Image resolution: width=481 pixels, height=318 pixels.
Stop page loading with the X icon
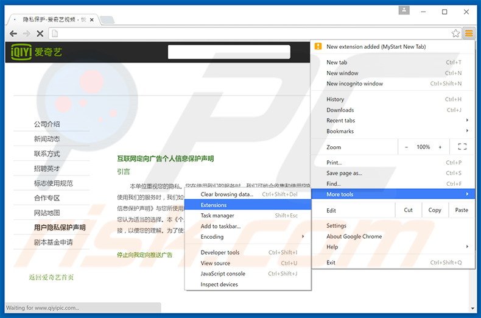[40, 34]
